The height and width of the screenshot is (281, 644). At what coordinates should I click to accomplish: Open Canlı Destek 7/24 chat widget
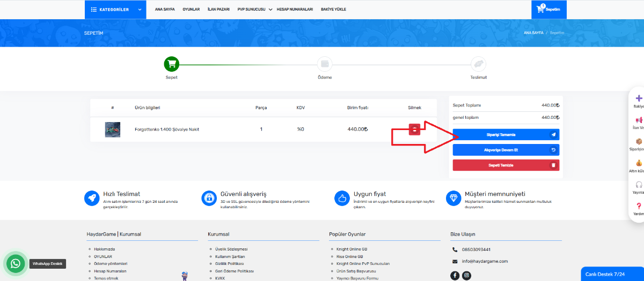click(612, 274)
